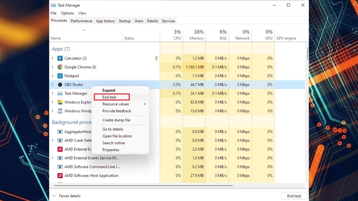Click the End task button at bottom right

tap(294, 196)
